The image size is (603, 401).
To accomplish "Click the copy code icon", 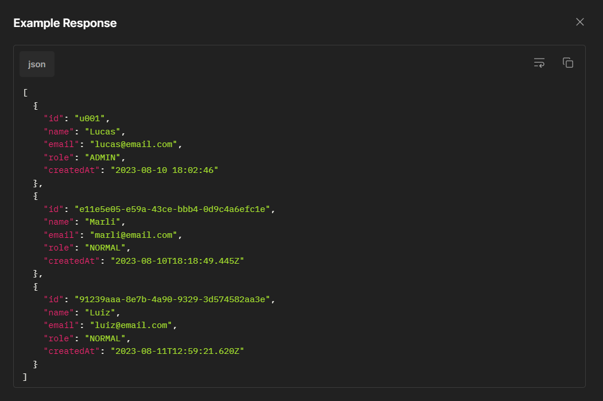I will 568,63.
